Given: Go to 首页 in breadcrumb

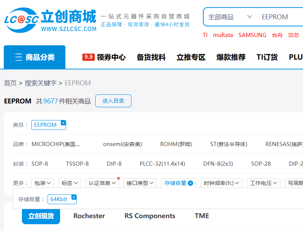Looking at the screenshot, I should tap(10, 83).
